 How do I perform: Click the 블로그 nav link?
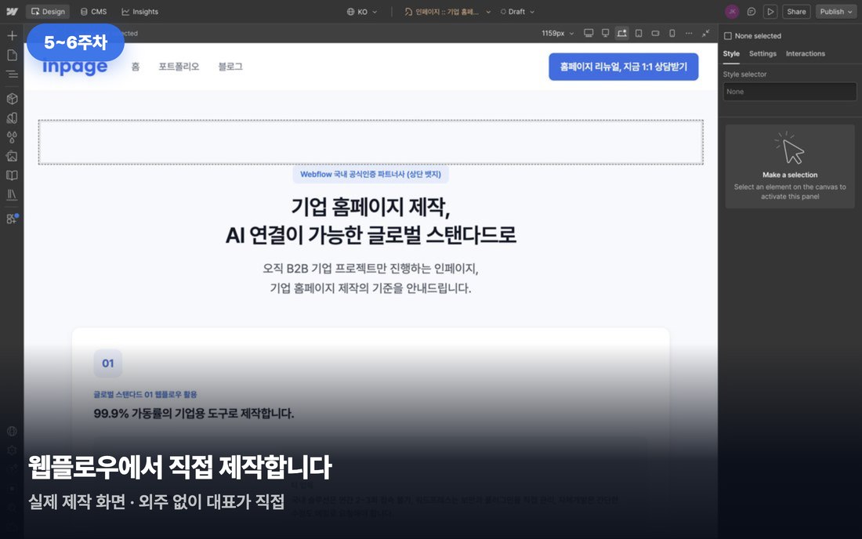tap(230, 67)
